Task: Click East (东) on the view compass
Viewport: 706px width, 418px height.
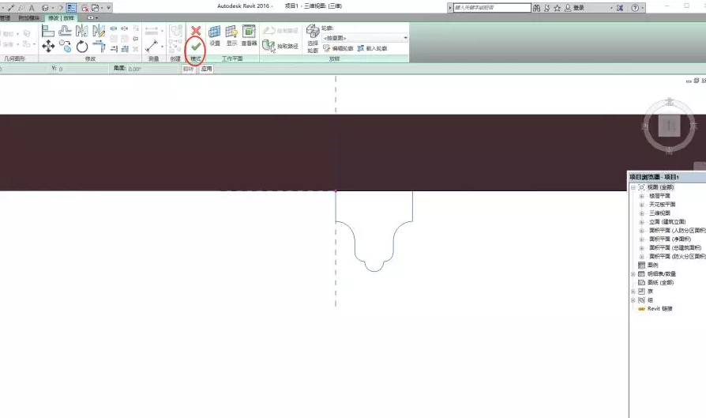Action: [x=693, y=126]
